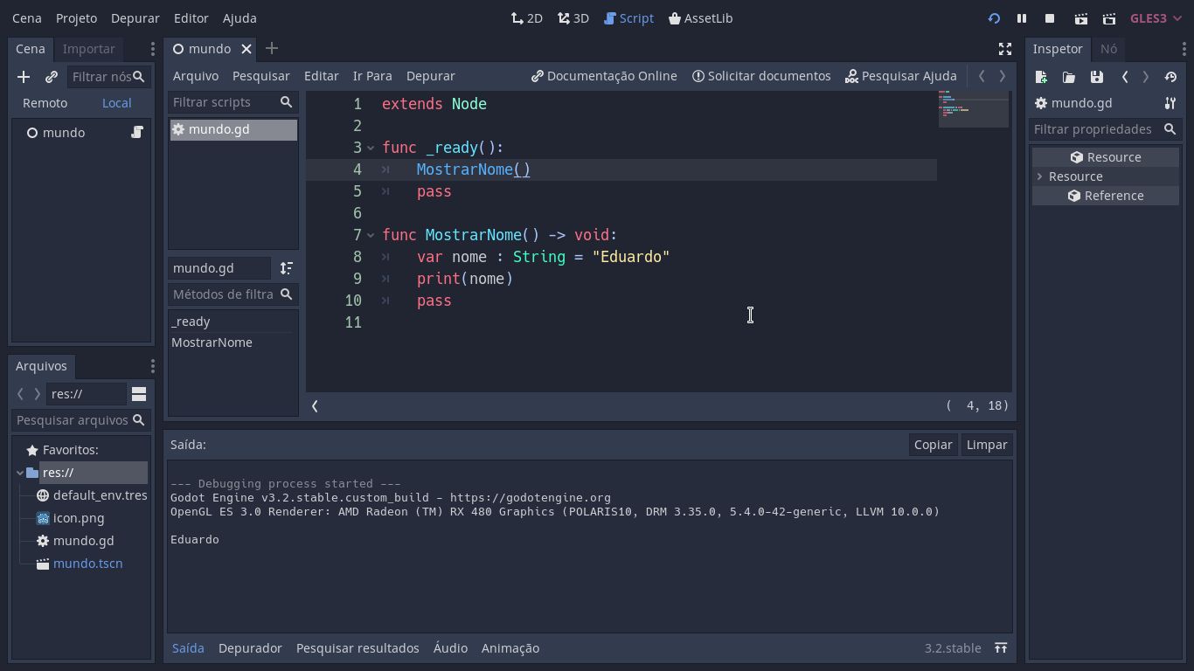The height and width of the screenshot is (671, 1194).
Task: Open Inspector object history list
Action: click(x=1170, y=77)
